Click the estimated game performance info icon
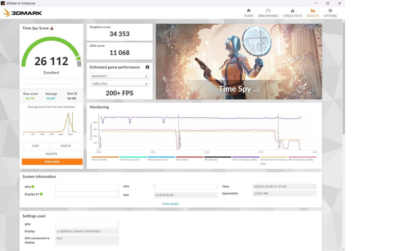The image size is (413, 251). pos(147,67)
